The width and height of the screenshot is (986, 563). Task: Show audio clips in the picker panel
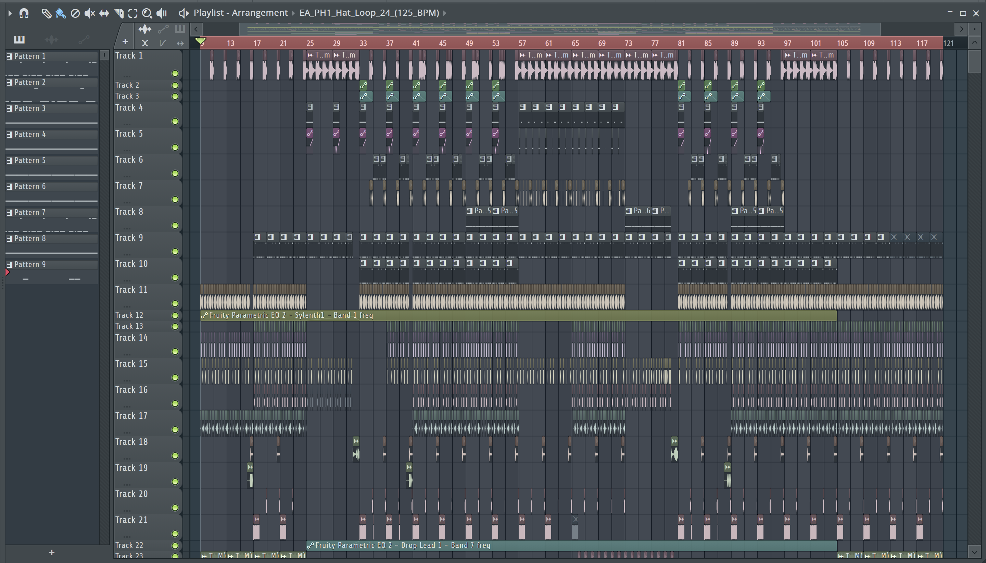(51, 39)
